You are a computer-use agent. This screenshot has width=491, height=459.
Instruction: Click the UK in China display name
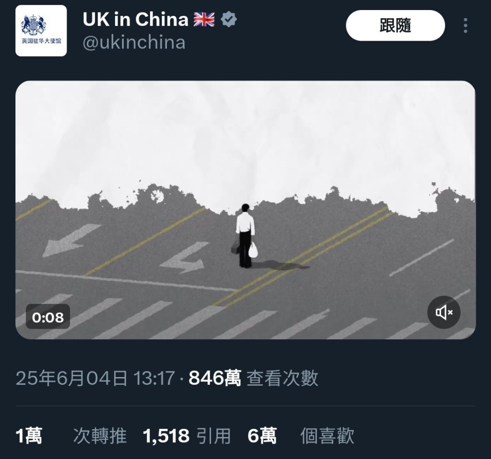tap(135, 19)
